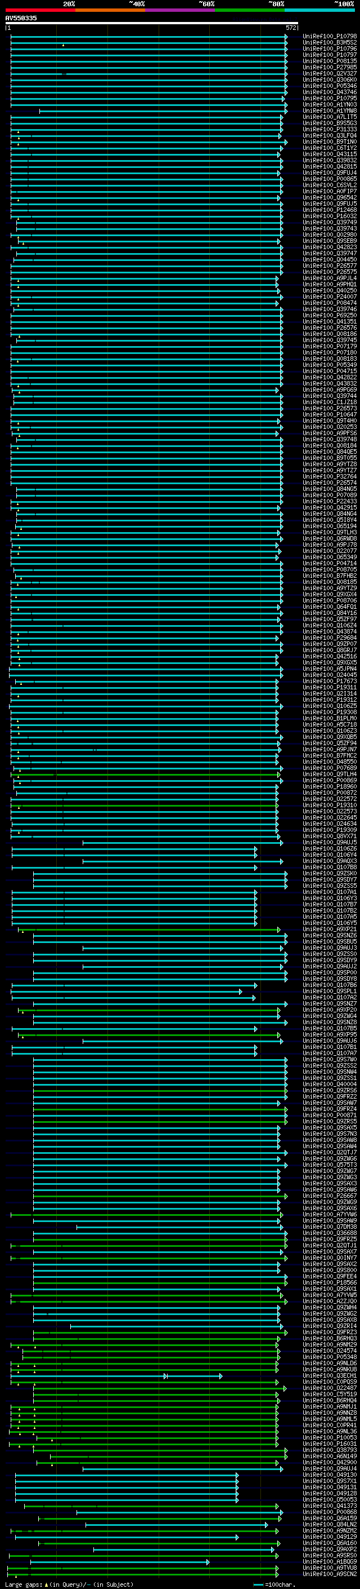Open hit UniRef100_P27985
Image resolution: width=360 pixels, height=1589 pixels.
[x=330, y=67]
